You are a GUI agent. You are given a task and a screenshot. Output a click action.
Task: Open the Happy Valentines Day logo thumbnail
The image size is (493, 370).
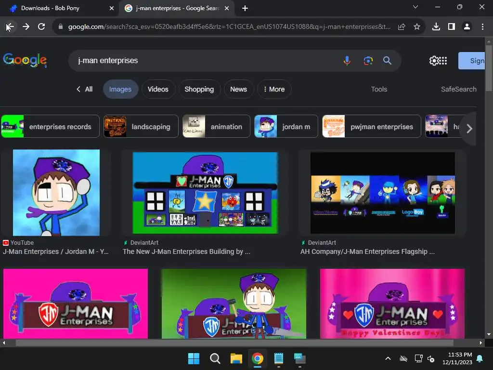tap(392, 304)
